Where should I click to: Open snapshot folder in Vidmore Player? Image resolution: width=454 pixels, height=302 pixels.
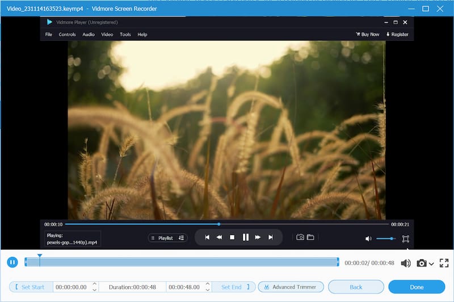pyautogui.click(x=310, y=237)
